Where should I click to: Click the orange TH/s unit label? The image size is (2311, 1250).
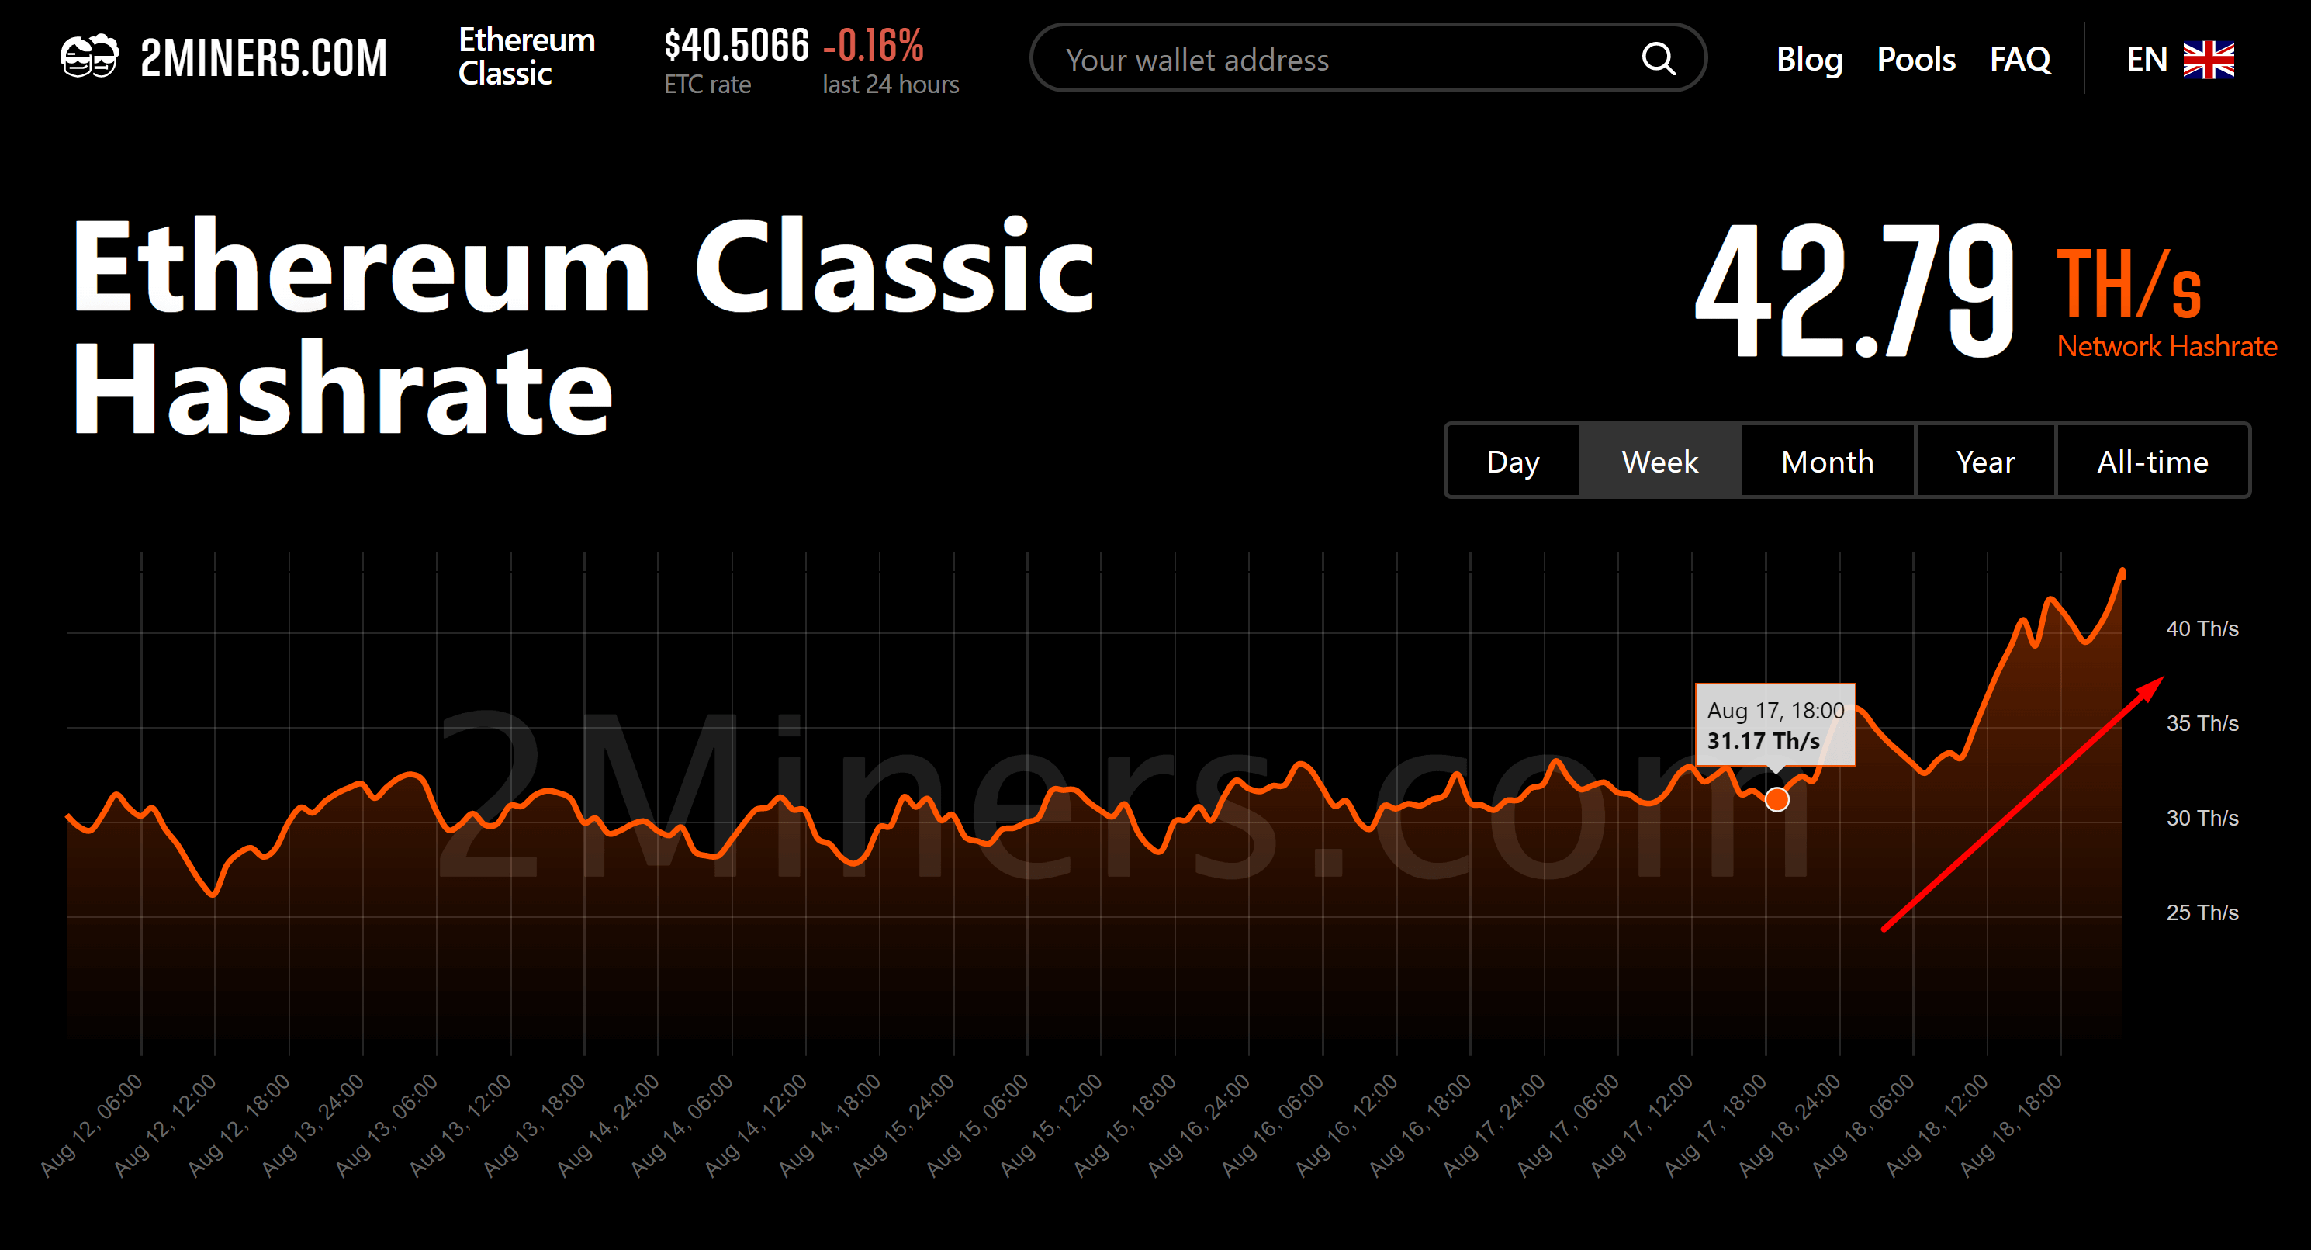pos(2131,286)
